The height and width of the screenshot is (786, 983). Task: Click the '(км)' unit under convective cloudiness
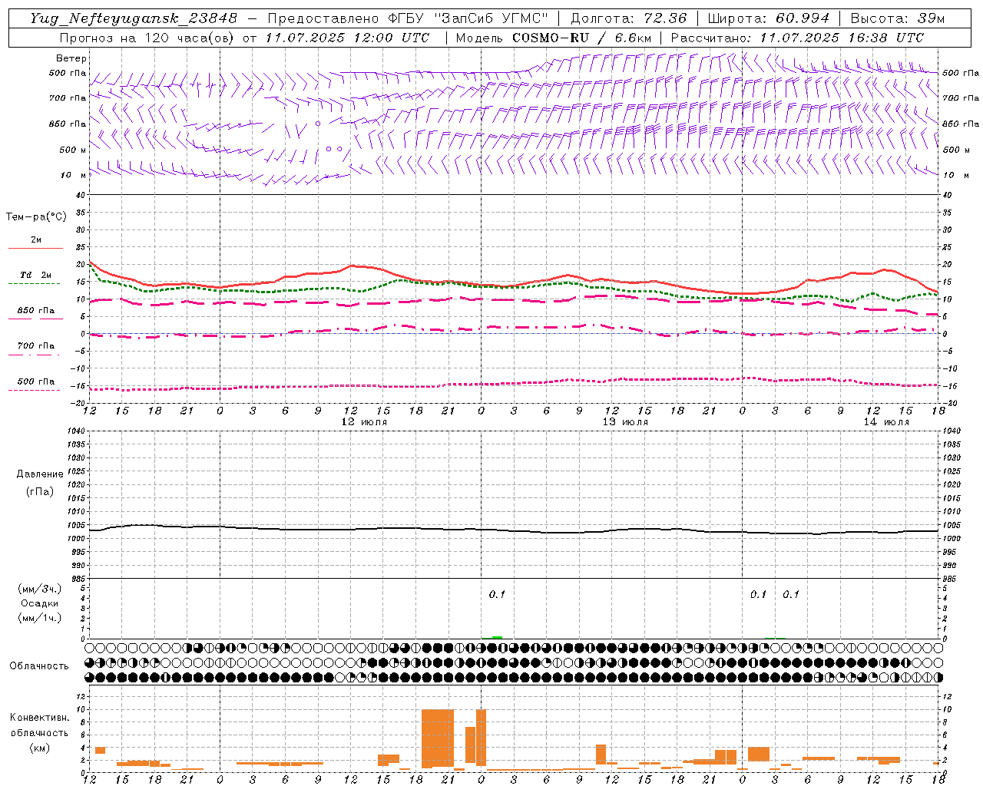click(x=39, y=748)
